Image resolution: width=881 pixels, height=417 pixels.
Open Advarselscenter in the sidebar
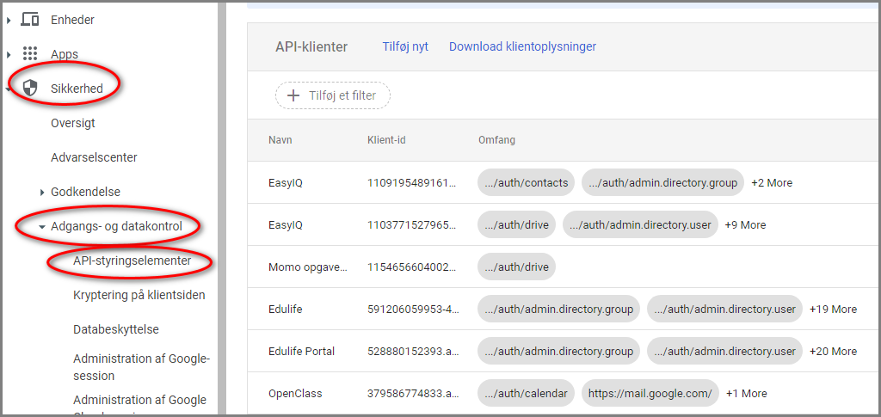click(94, 157)
